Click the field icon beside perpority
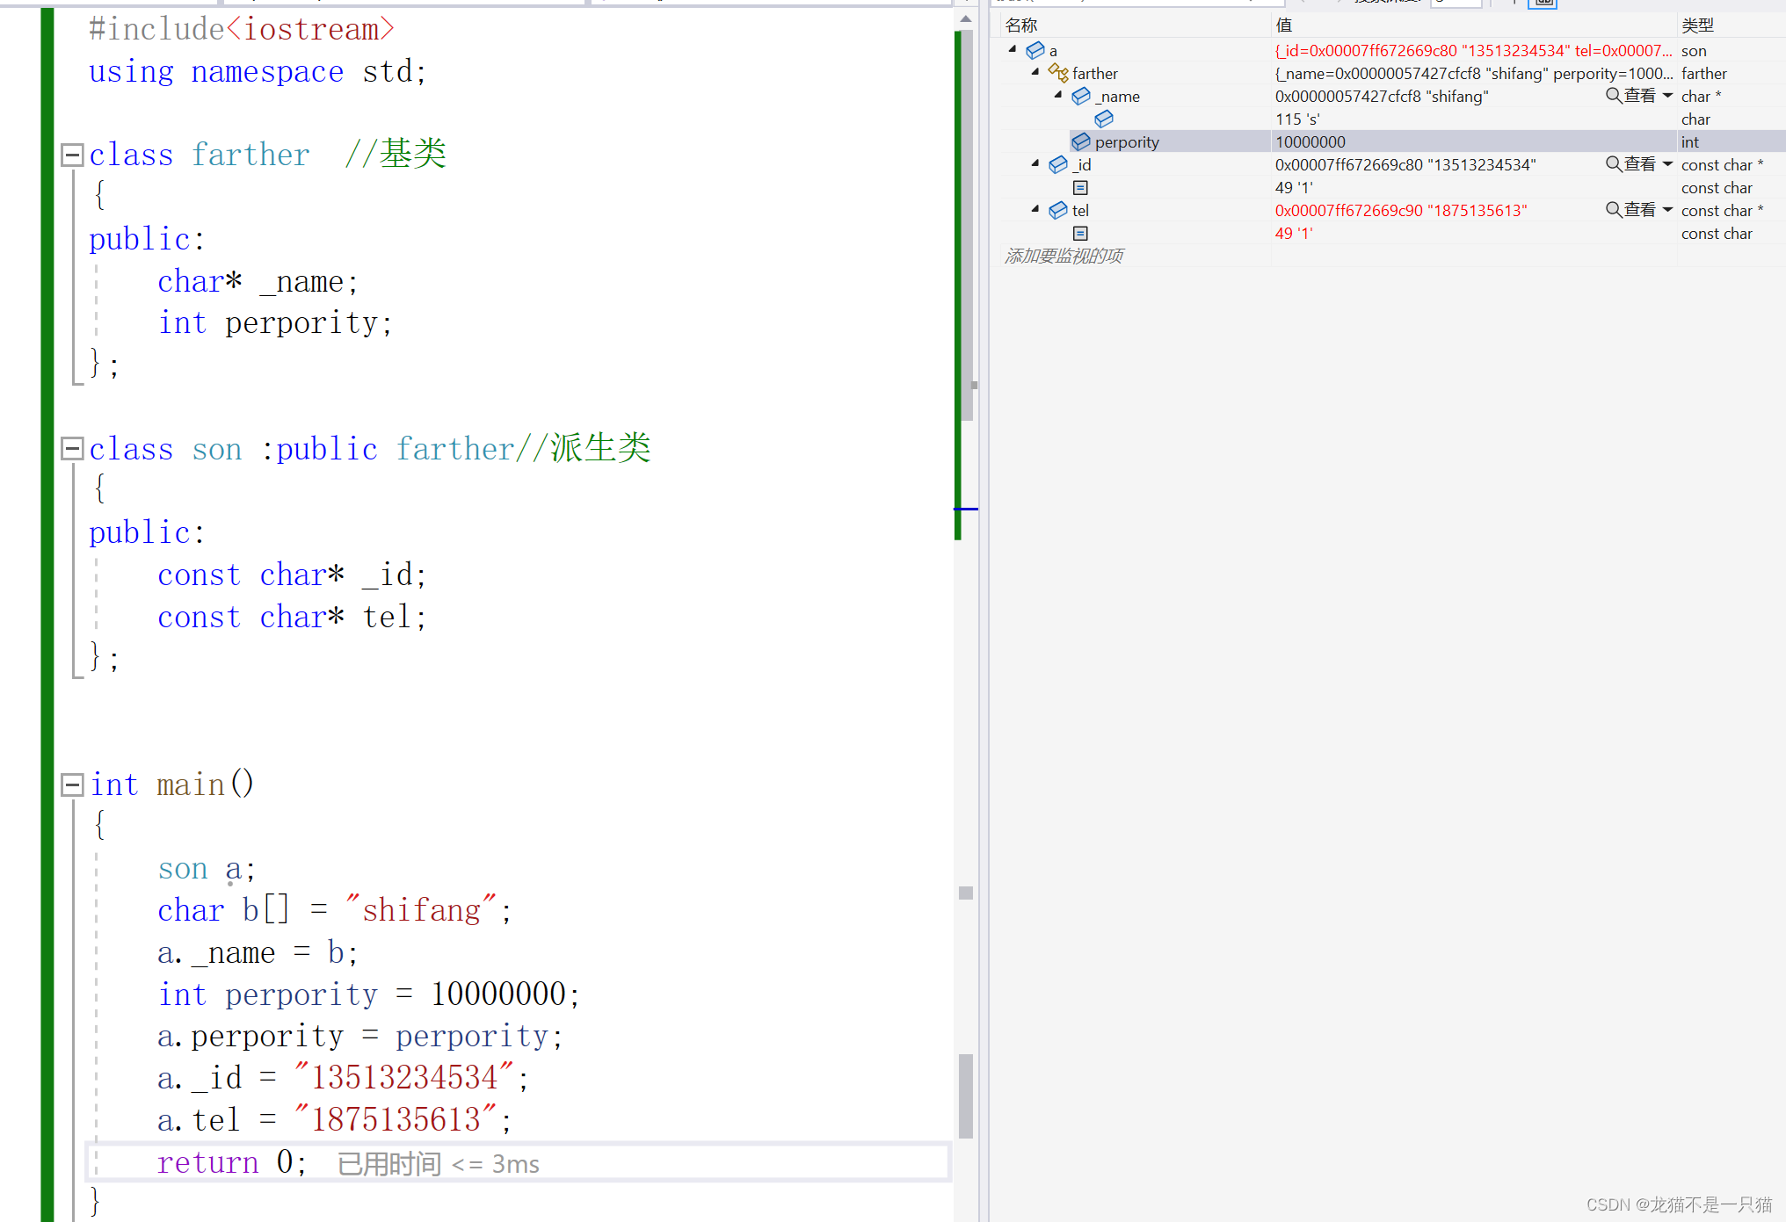This screenshot has width=1786, height=1222. click(1081, 141)
